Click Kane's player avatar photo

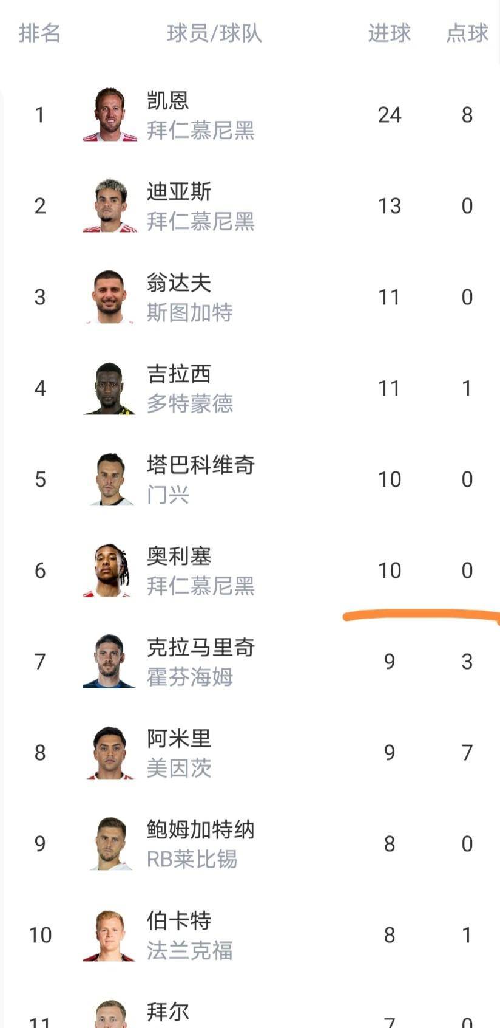110,114
